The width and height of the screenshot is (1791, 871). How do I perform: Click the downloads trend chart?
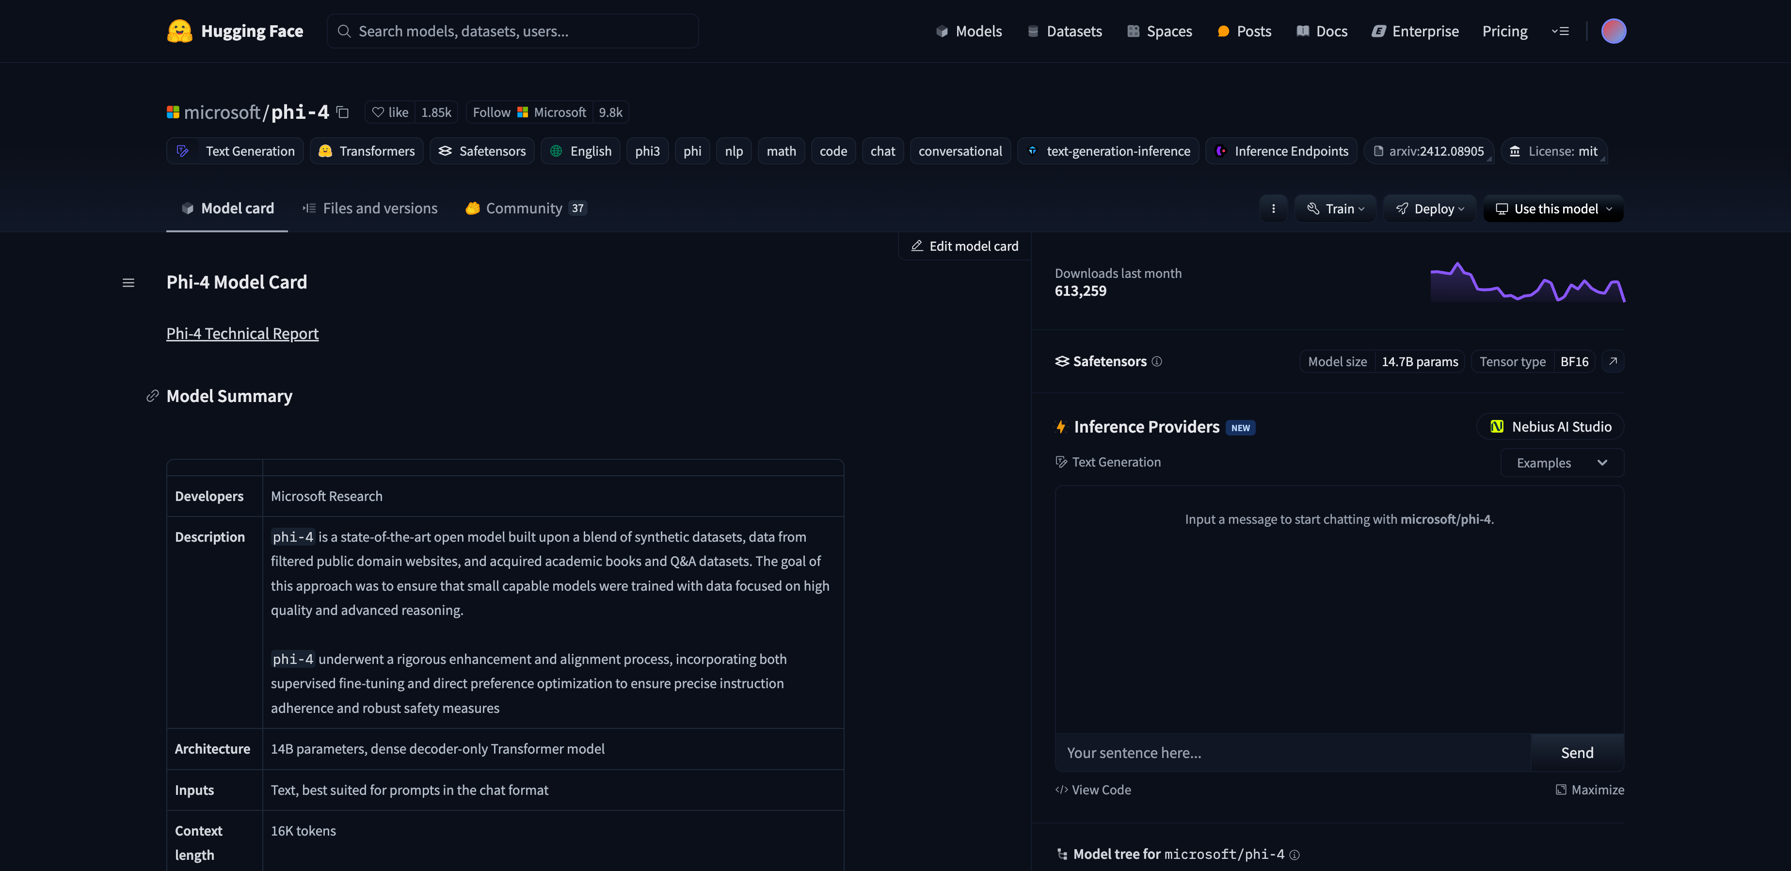1527,282
